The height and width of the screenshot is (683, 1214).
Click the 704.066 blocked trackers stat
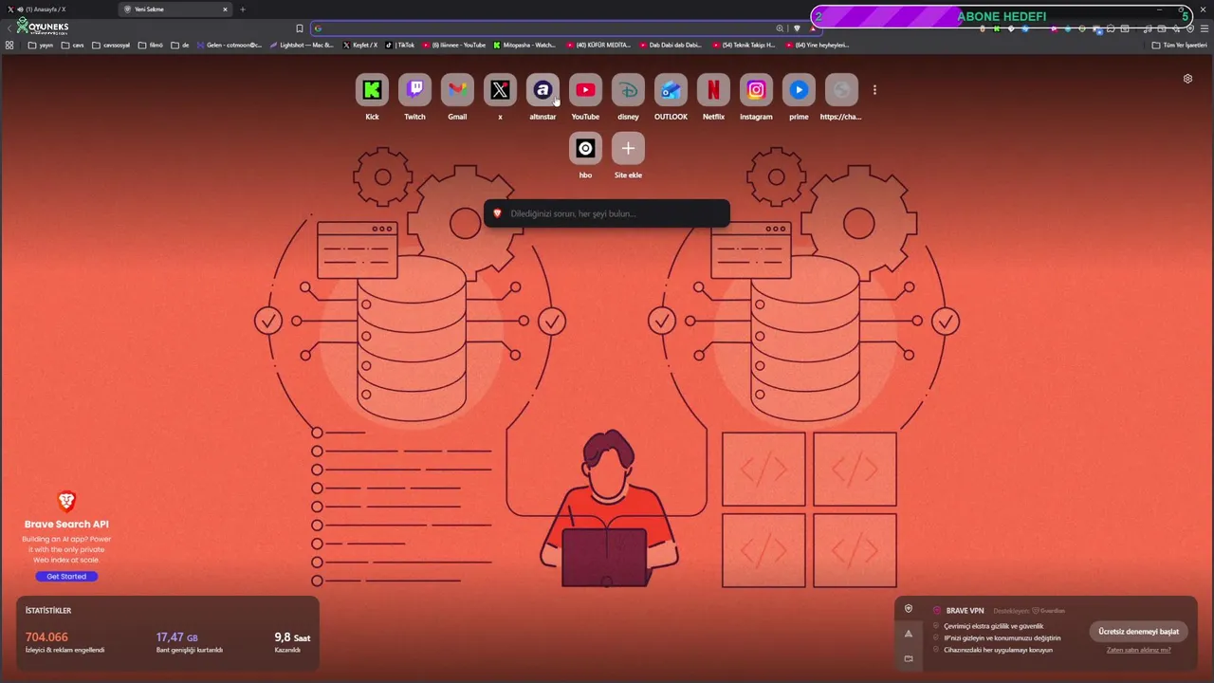pos(64,642)
